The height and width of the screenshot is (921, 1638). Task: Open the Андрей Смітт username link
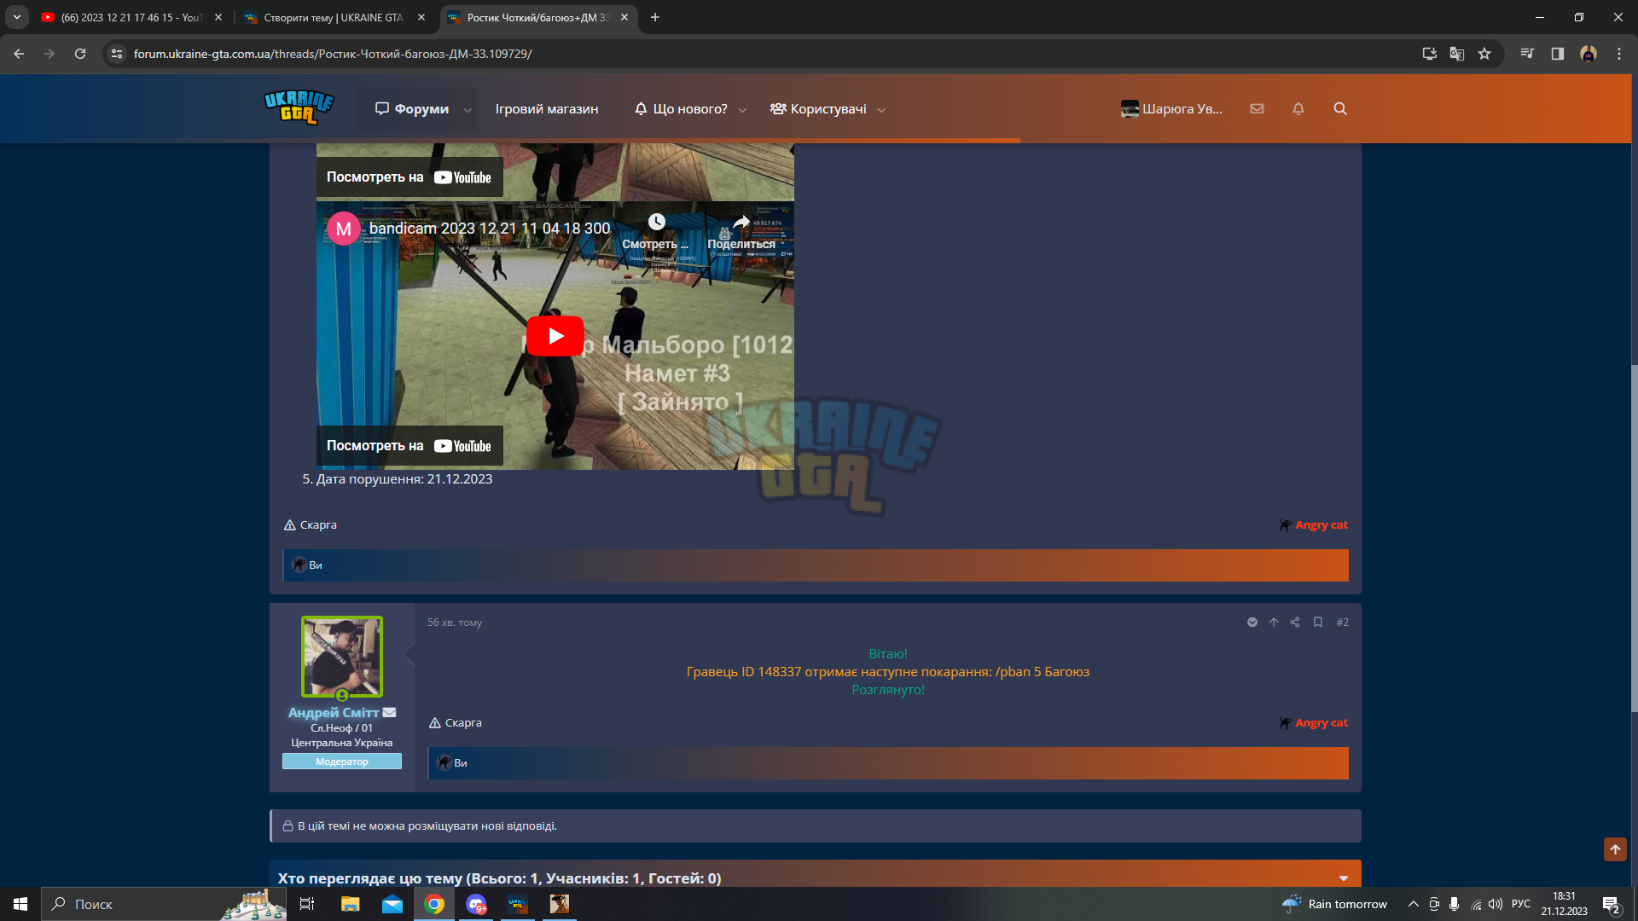334,713
